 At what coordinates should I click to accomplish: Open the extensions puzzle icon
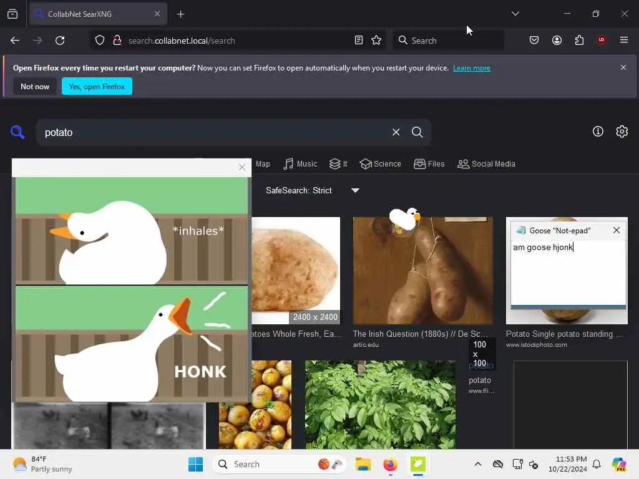579,40
